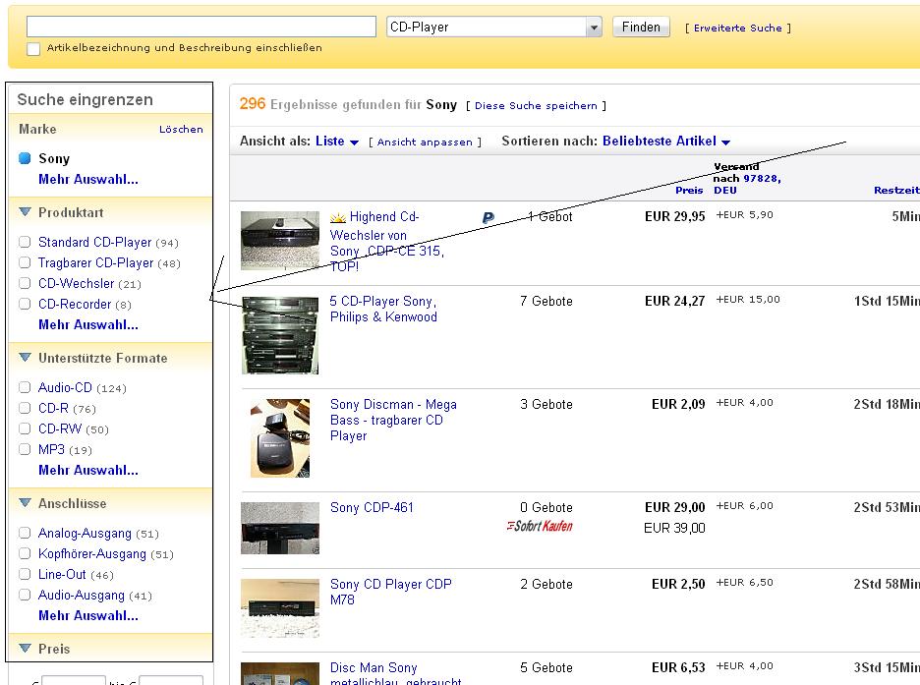Click Diese Suche speichern link
The width and height of the screenshot is (920, 685).
(536, 105)
